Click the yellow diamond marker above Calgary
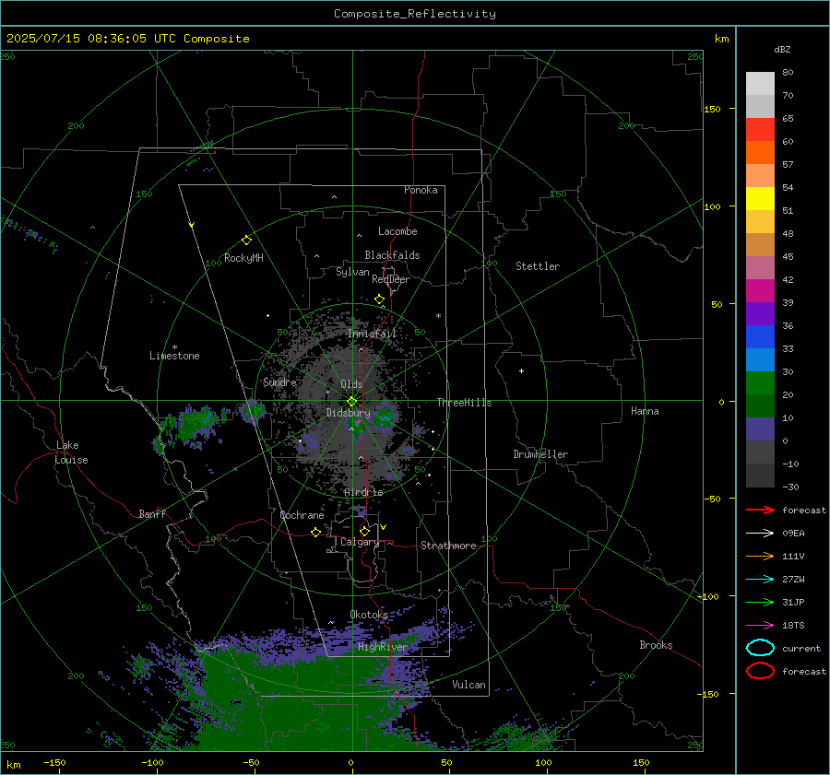Screen dimensions: 830x775 pos(364,531)
